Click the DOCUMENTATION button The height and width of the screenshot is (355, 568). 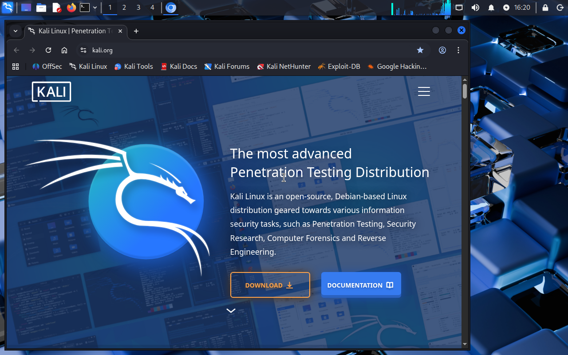click(x=361, y=285)
